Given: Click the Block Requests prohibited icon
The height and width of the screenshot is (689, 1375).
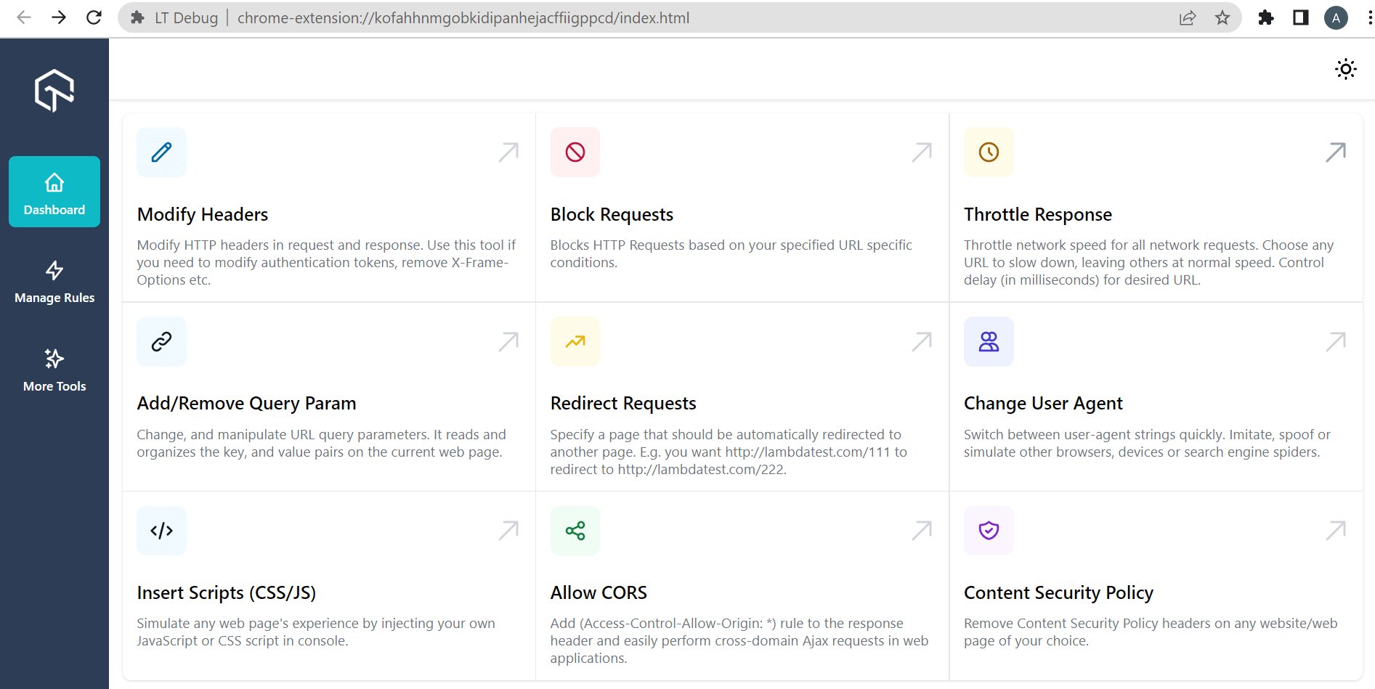Looking at the screenshot, I should coord(575,152).
